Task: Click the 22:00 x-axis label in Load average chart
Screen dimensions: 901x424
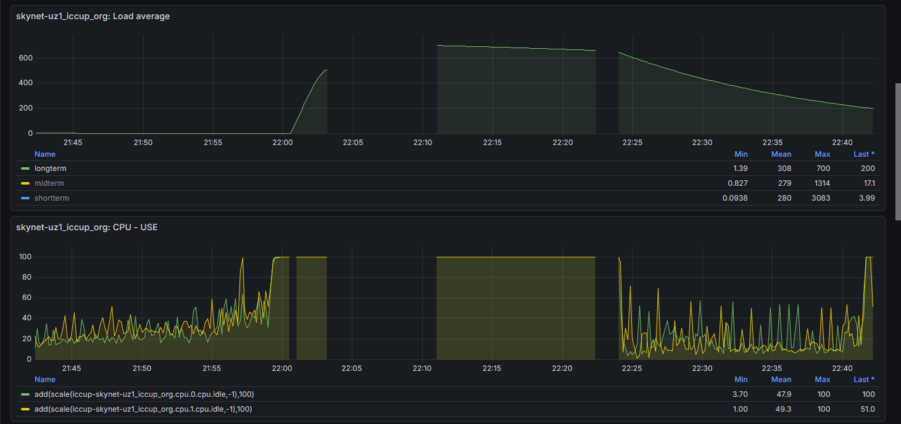Action: (x=283, y=143)
